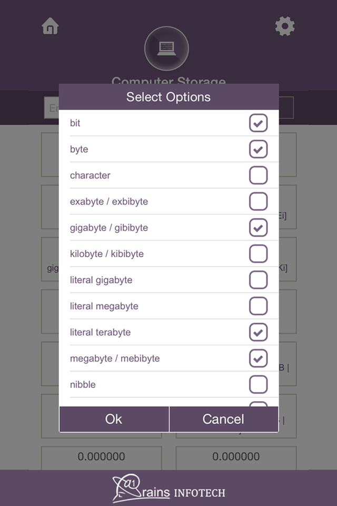Tap the kilobyte / kibibyte list row label
337x506 pixels.
(x=107, y=254)
